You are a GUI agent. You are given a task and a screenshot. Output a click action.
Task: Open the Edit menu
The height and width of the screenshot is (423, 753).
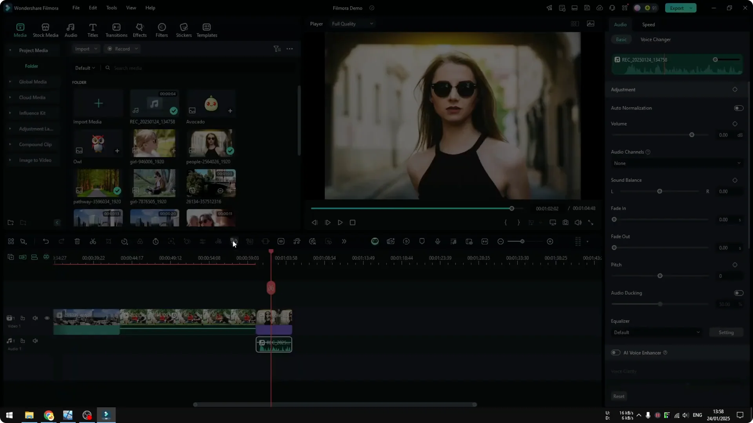(93, 8)
